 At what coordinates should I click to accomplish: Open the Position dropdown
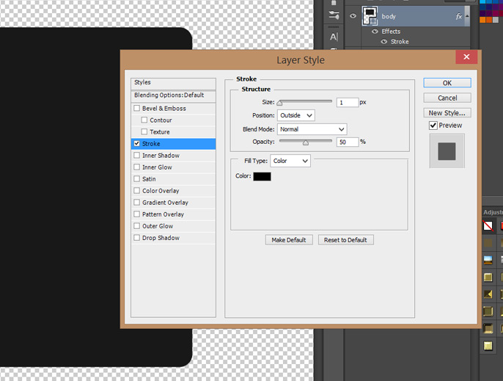pos(296,115)
